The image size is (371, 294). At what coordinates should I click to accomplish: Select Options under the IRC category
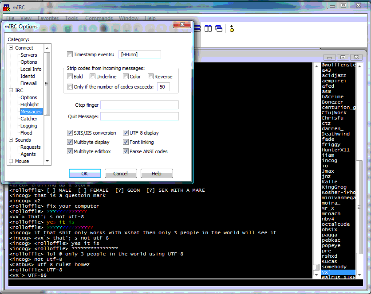[x=29, y=97]
